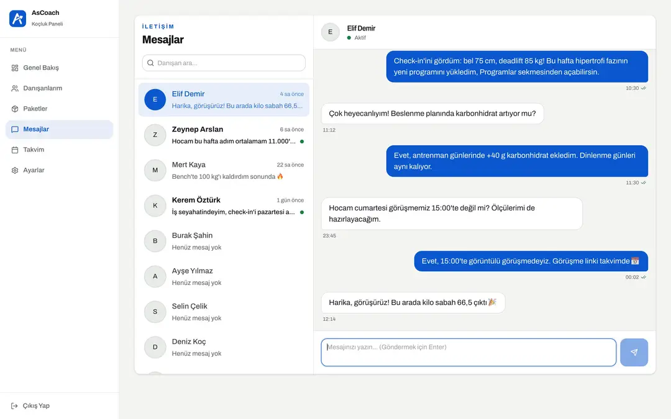Click Kerem Öztürk's İş seyahatindeyim preview
The image size is (671, 419).
[233, 212]
